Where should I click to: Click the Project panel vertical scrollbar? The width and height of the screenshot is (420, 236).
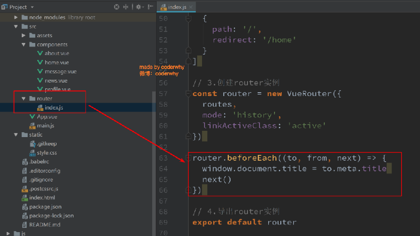point(154,164)
